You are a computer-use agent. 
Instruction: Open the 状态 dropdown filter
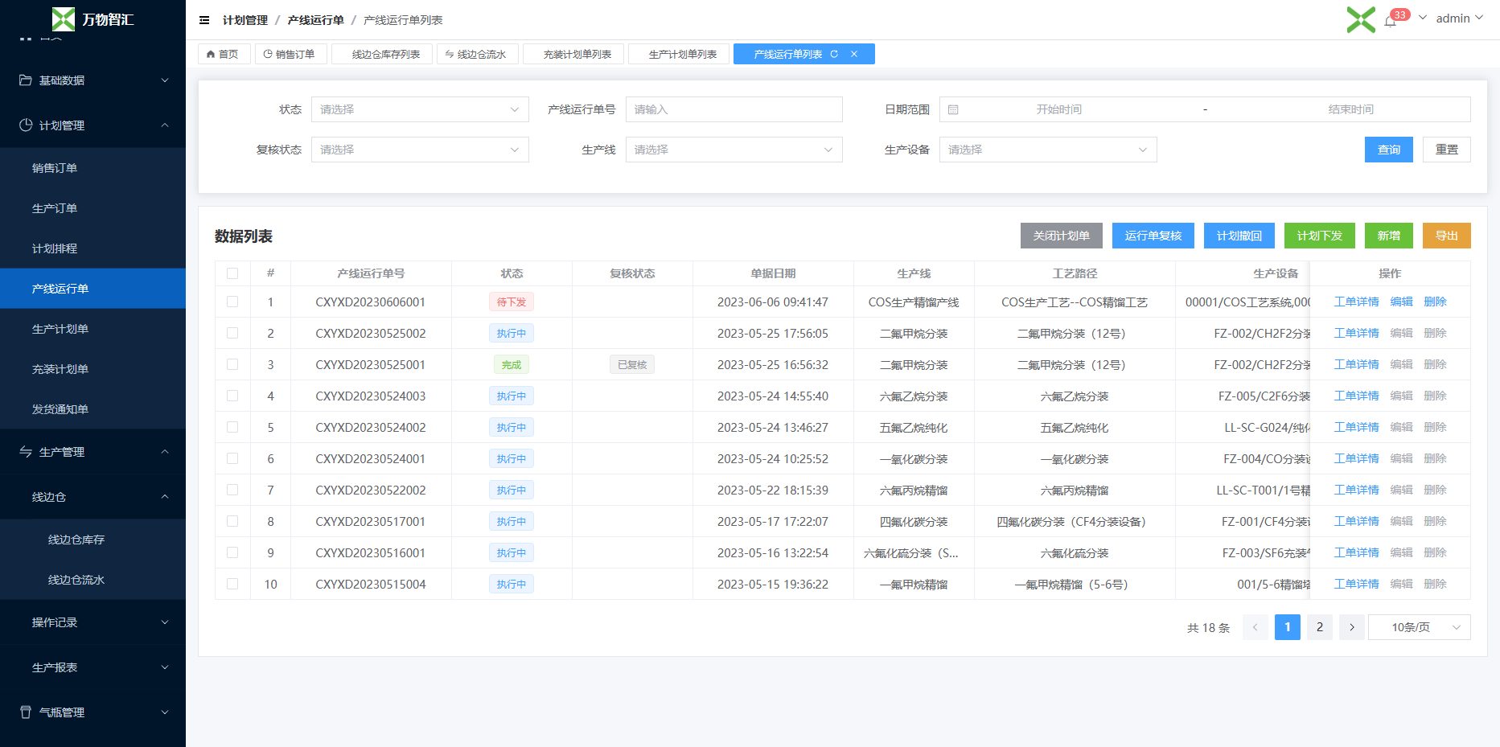pos(419,109)
